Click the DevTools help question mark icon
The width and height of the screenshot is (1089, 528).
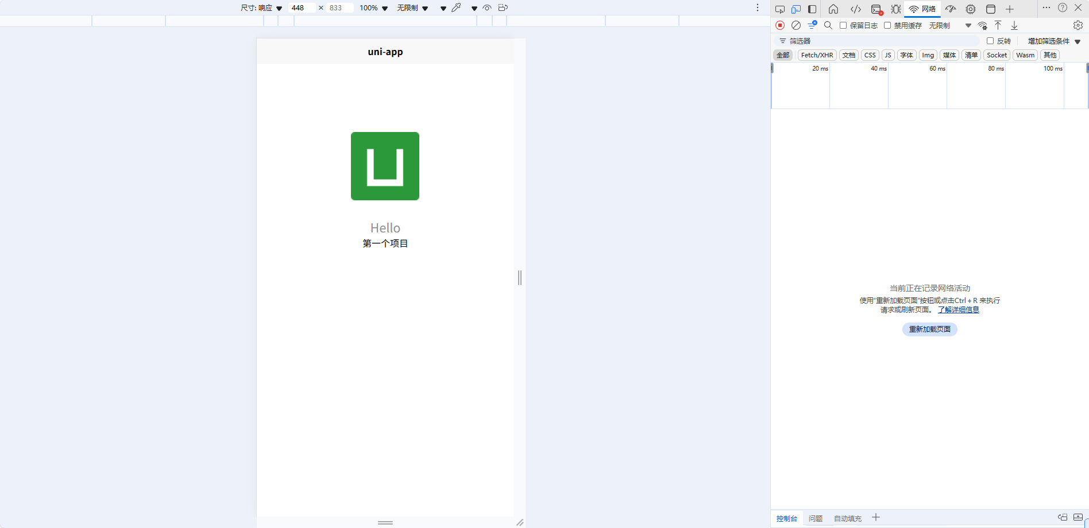coord(1063,8)
